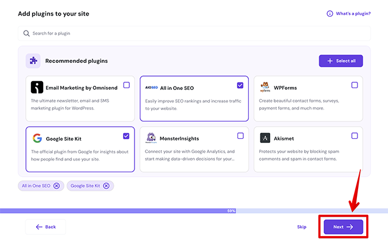Click the WPForms description text
Image resolution: width=388 pixels, height=239 pixels.
(299, 104)
